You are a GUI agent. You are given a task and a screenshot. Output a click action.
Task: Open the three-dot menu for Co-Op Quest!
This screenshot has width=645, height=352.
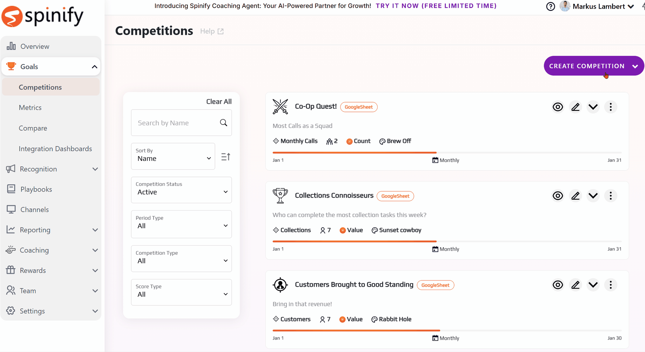pyautogui.click(x=611, y=107)
